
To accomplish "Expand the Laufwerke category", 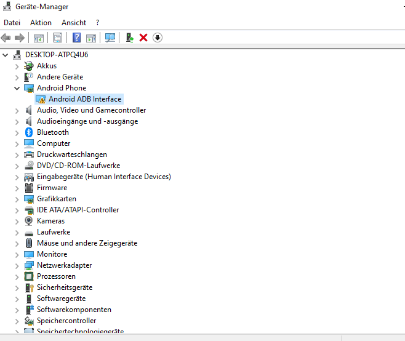I will click(x=17, y=233).
